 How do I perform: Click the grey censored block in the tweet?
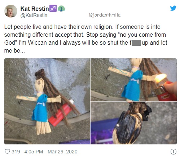(x=136, y=43)
